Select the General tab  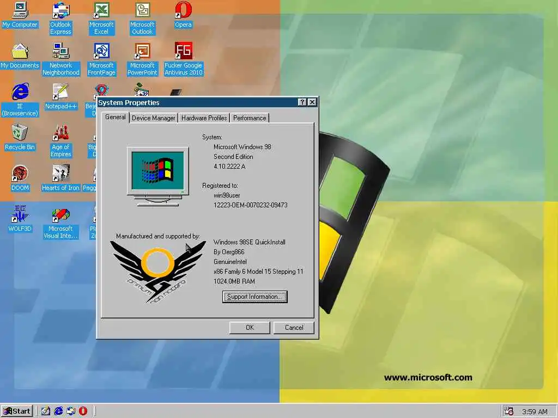tap(116, 117)
